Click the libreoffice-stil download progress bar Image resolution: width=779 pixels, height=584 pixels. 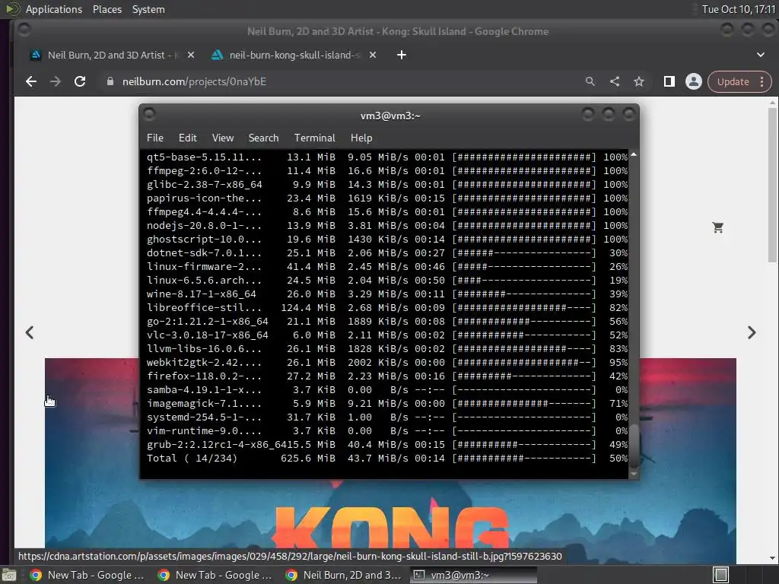[x=523, y=308]
